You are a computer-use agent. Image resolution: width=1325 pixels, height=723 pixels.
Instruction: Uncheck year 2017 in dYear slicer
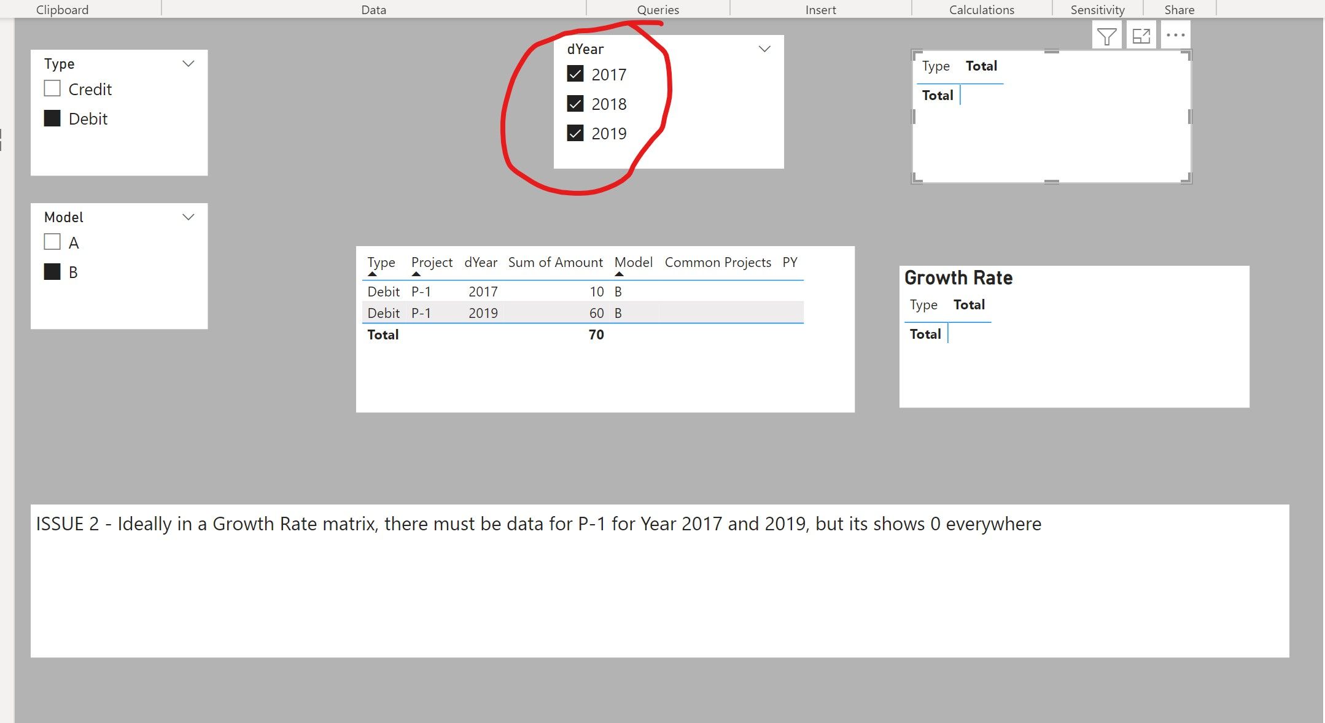[575, 74]
